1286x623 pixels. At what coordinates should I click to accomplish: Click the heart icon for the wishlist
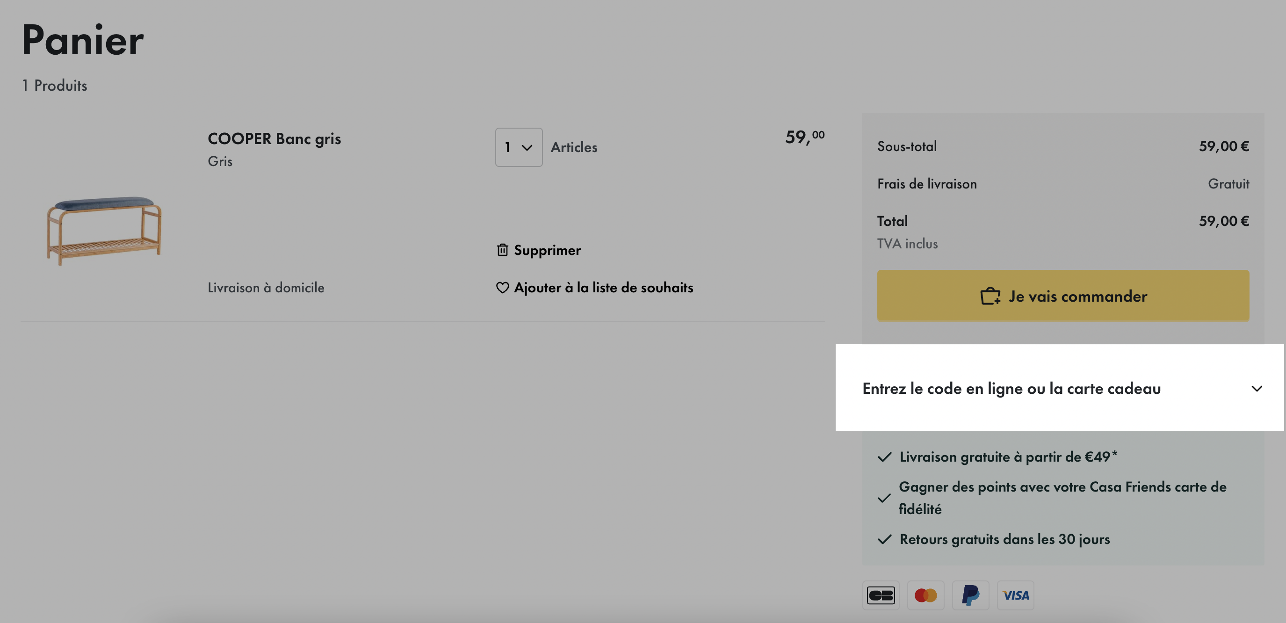(502, 288)
